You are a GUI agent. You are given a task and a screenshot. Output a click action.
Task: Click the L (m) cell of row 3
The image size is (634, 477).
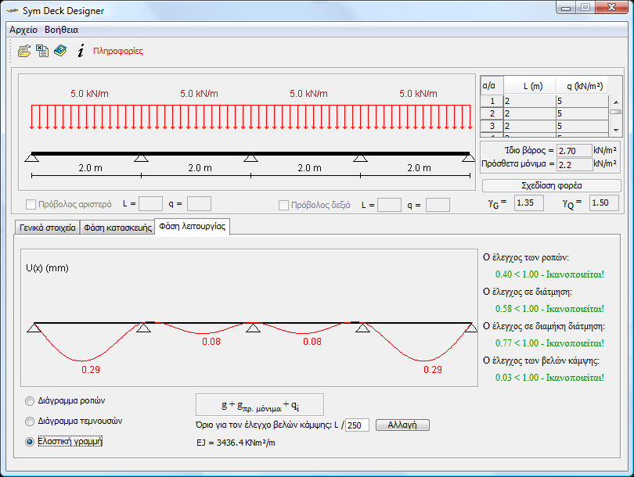530,126
